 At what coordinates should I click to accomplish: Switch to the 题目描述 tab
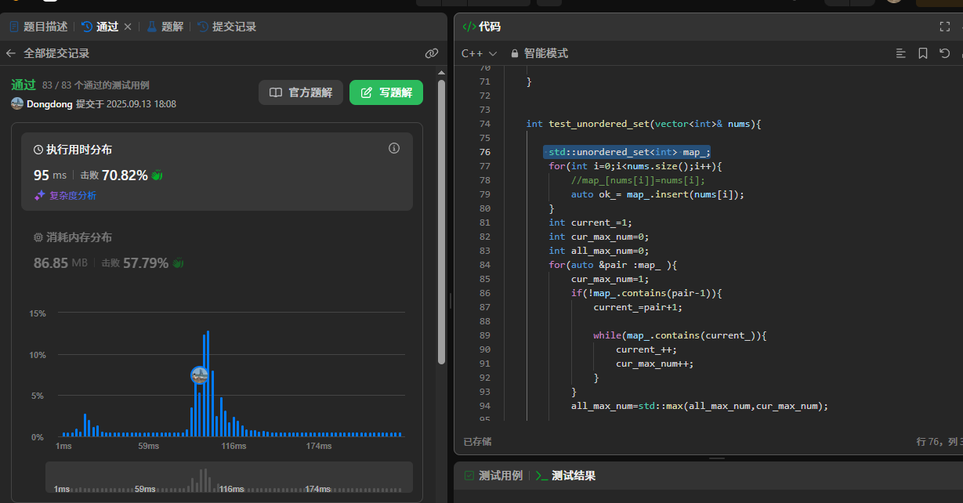(x=38, y=27)
